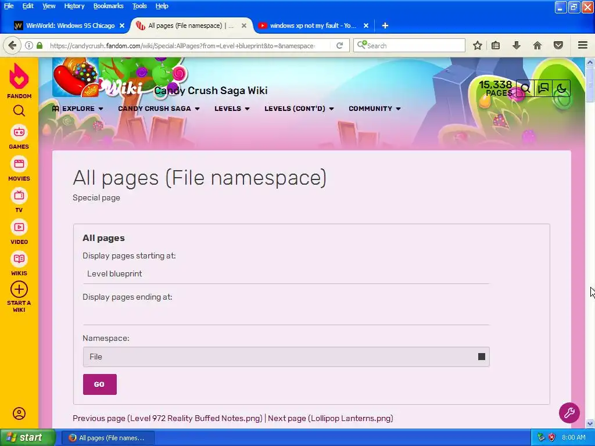
Task: Click the purple GO button
Action: 100,384
